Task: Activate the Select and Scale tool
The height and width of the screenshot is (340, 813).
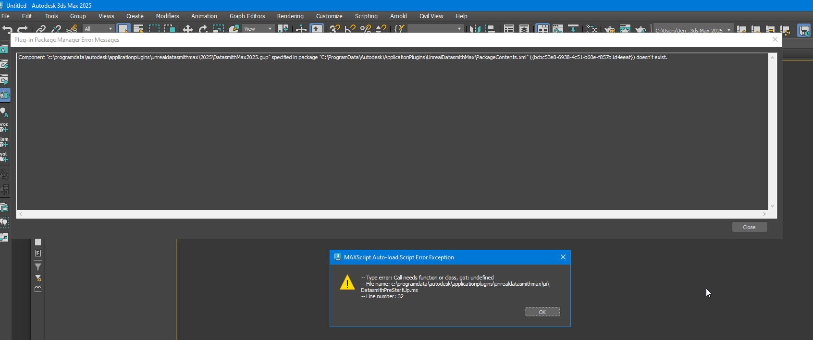Action: click(219, 29)
